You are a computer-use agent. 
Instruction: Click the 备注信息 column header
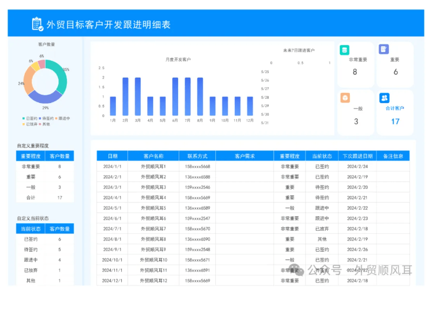(x=392, y=156)
